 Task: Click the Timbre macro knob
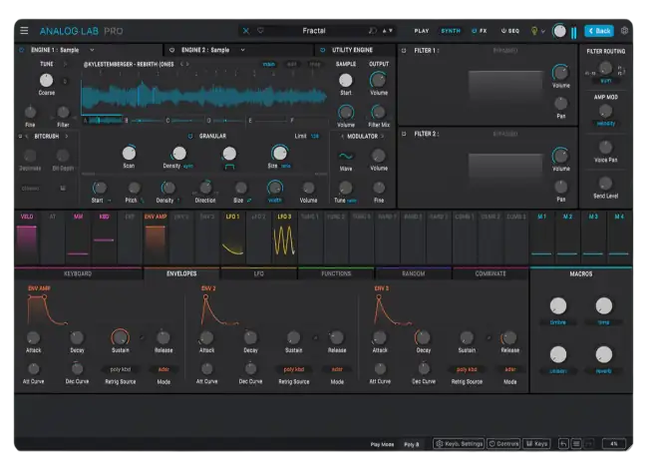click(558, 305)
